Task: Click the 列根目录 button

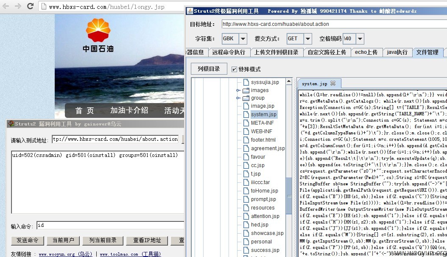Action: pos(209,69)
